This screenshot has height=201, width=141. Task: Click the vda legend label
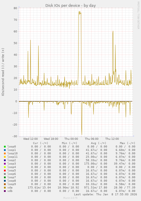[x=10, y=188]
